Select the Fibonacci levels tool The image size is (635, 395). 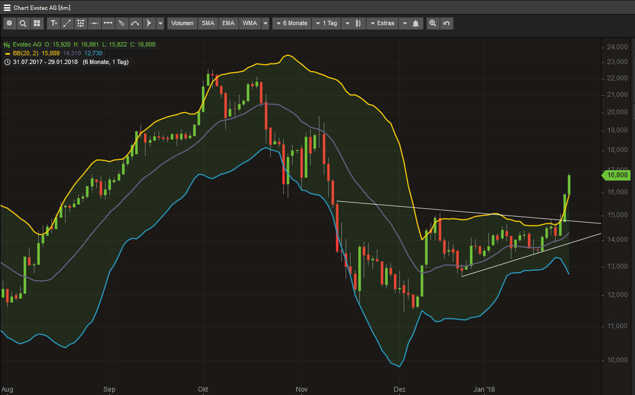pyautogui.click(x=80, y=24)
